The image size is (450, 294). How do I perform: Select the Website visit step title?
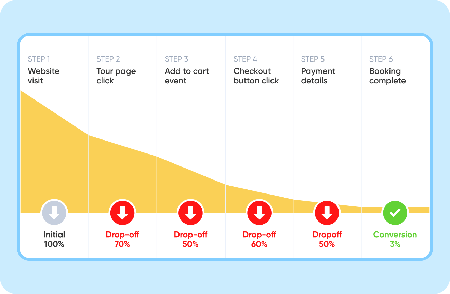pos(43,76)
